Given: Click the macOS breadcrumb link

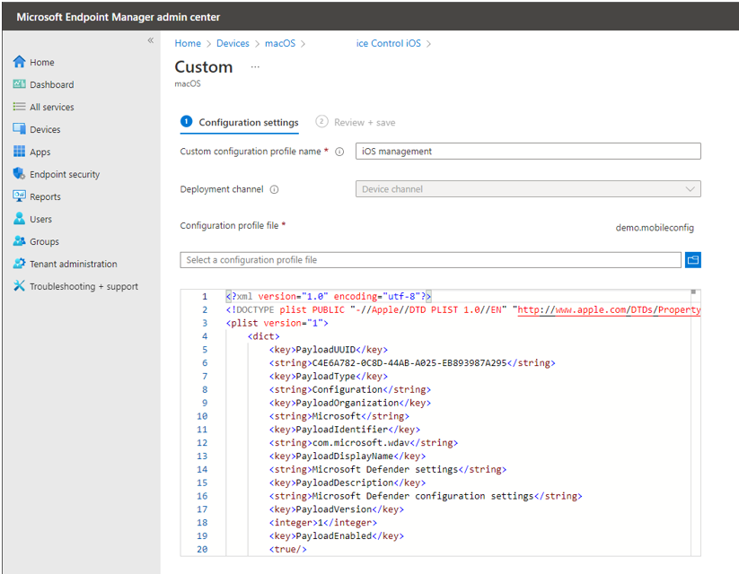Looking at the screenshot, I should [279, 43].
